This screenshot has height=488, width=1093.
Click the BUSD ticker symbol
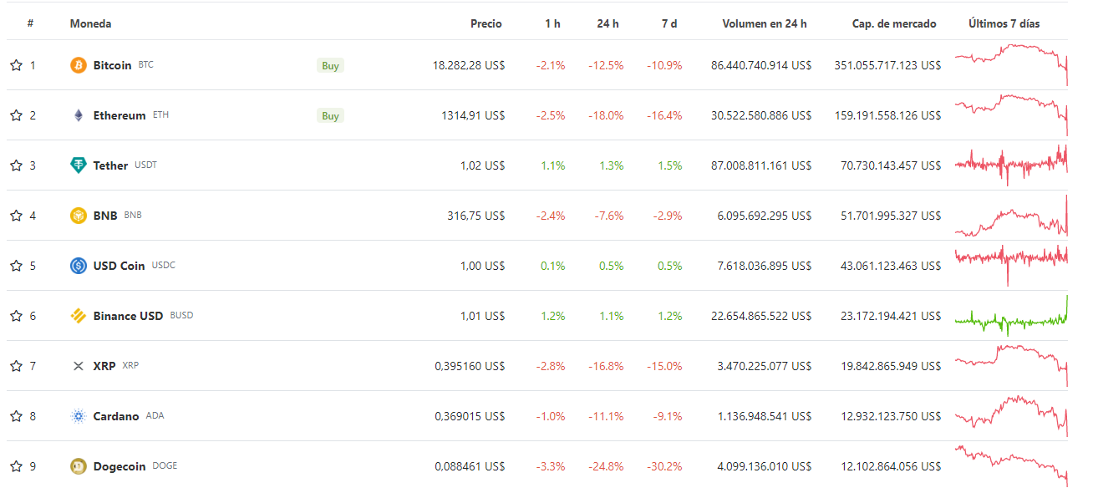(181, 316)
